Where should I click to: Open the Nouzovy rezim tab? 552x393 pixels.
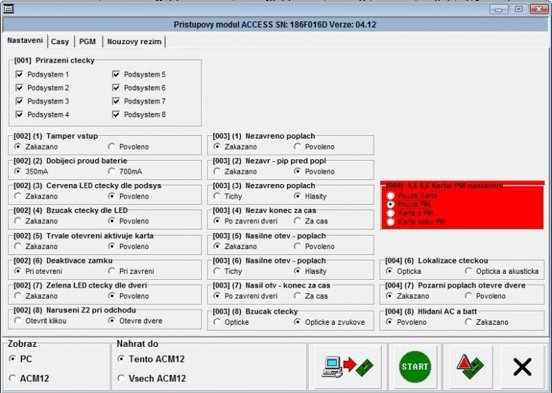click(134, 42)
